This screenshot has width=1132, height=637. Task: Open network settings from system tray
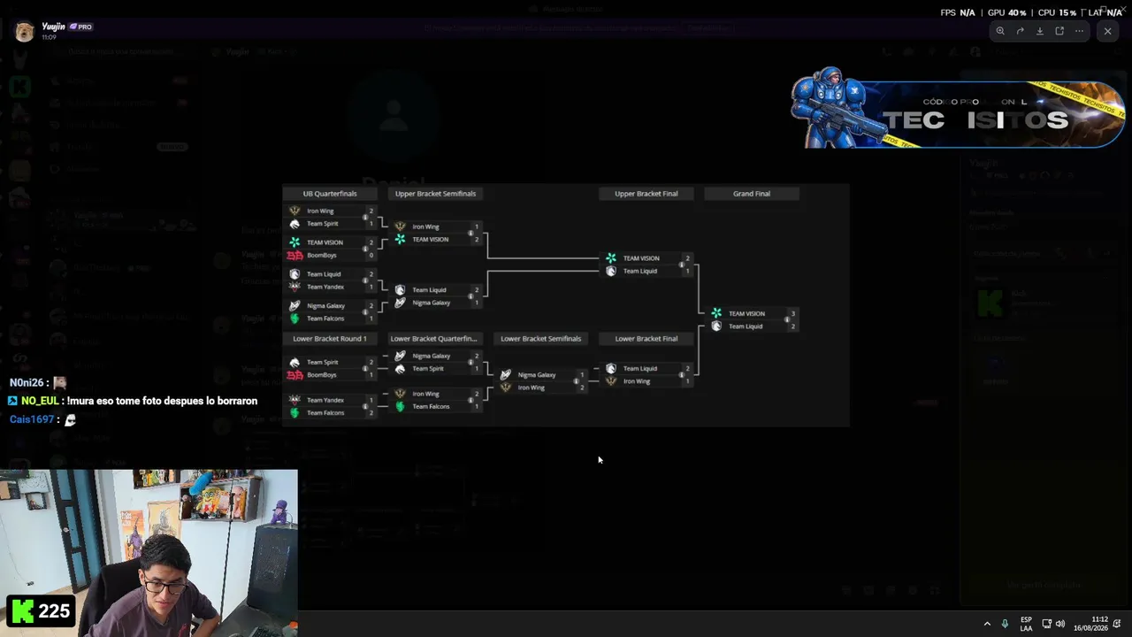click(1046, 624)
